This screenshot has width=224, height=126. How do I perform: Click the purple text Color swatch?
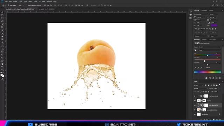click(214, 25)
